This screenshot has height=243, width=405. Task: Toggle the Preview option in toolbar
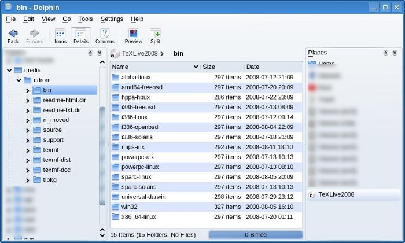pos(133,36)
